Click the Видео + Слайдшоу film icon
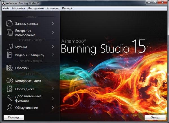 pos(10,55)
